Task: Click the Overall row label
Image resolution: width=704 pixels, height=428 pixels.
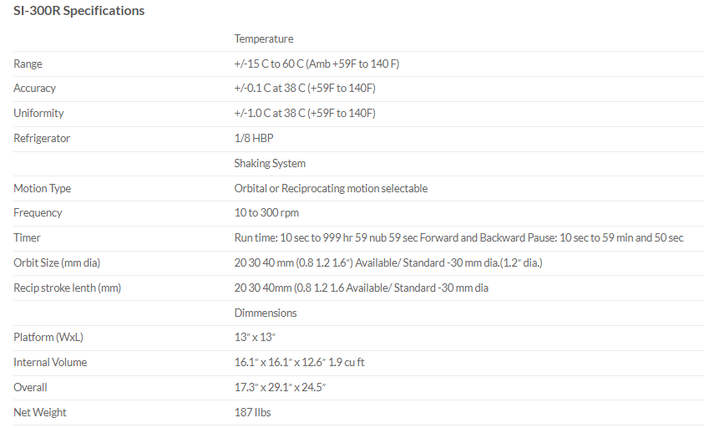Action: (x=30, y=388)
